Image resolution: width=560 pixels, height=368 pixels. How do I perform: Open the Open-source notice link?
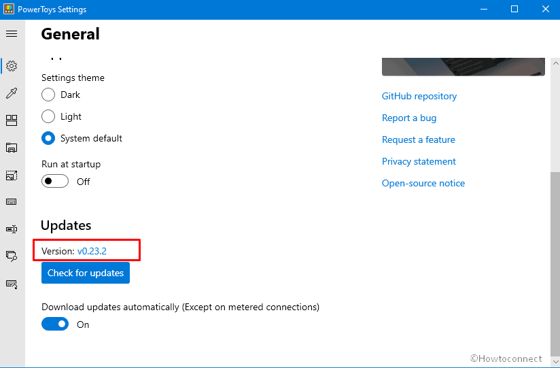[423, 184]
